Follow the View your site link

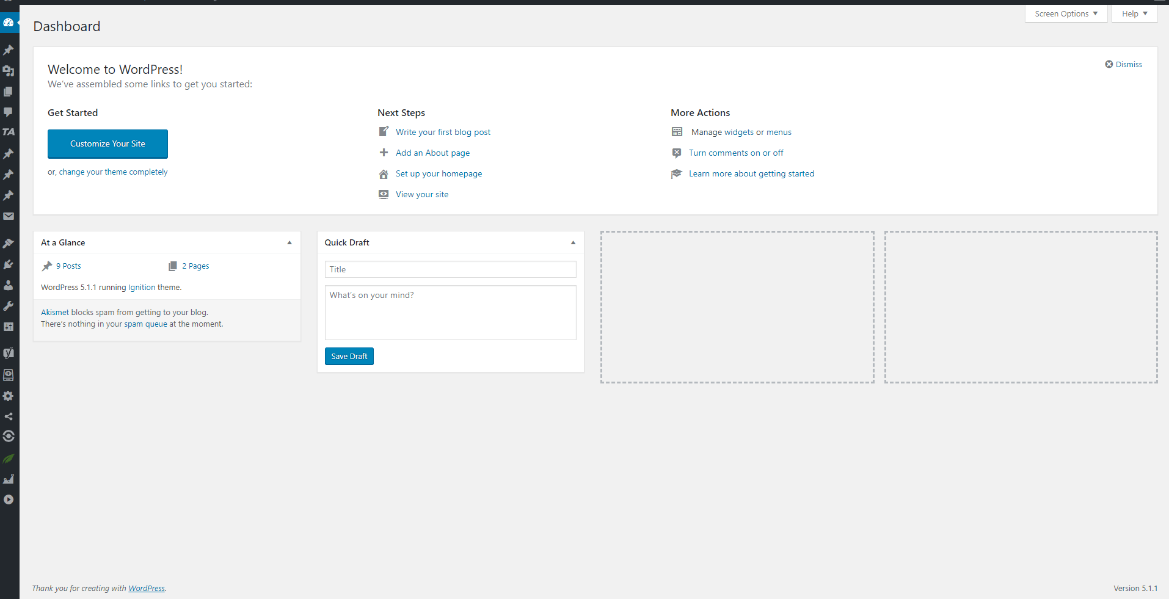(422, 194)
